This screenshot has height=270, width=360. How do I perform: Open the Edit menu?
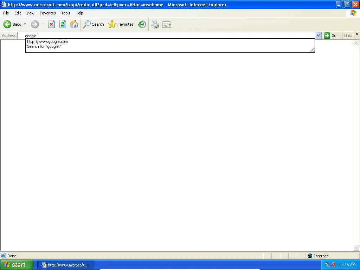[x=18, y=13]
